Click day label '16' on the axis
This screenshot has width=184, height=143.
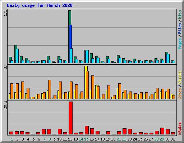pyautogui.click(x=92, y=139)
